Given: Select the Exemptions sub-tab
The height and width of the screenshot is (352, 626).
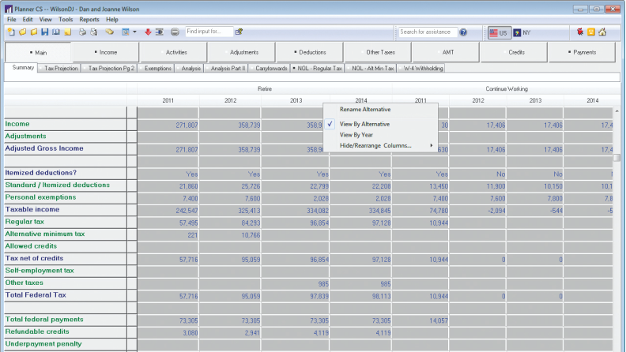Looking at the screenshot, I should (156, 68).
